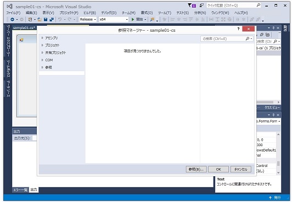This screenshot has height=202, width=292.
Task: Click the Align to Grid layout icon
Action: 165,19
